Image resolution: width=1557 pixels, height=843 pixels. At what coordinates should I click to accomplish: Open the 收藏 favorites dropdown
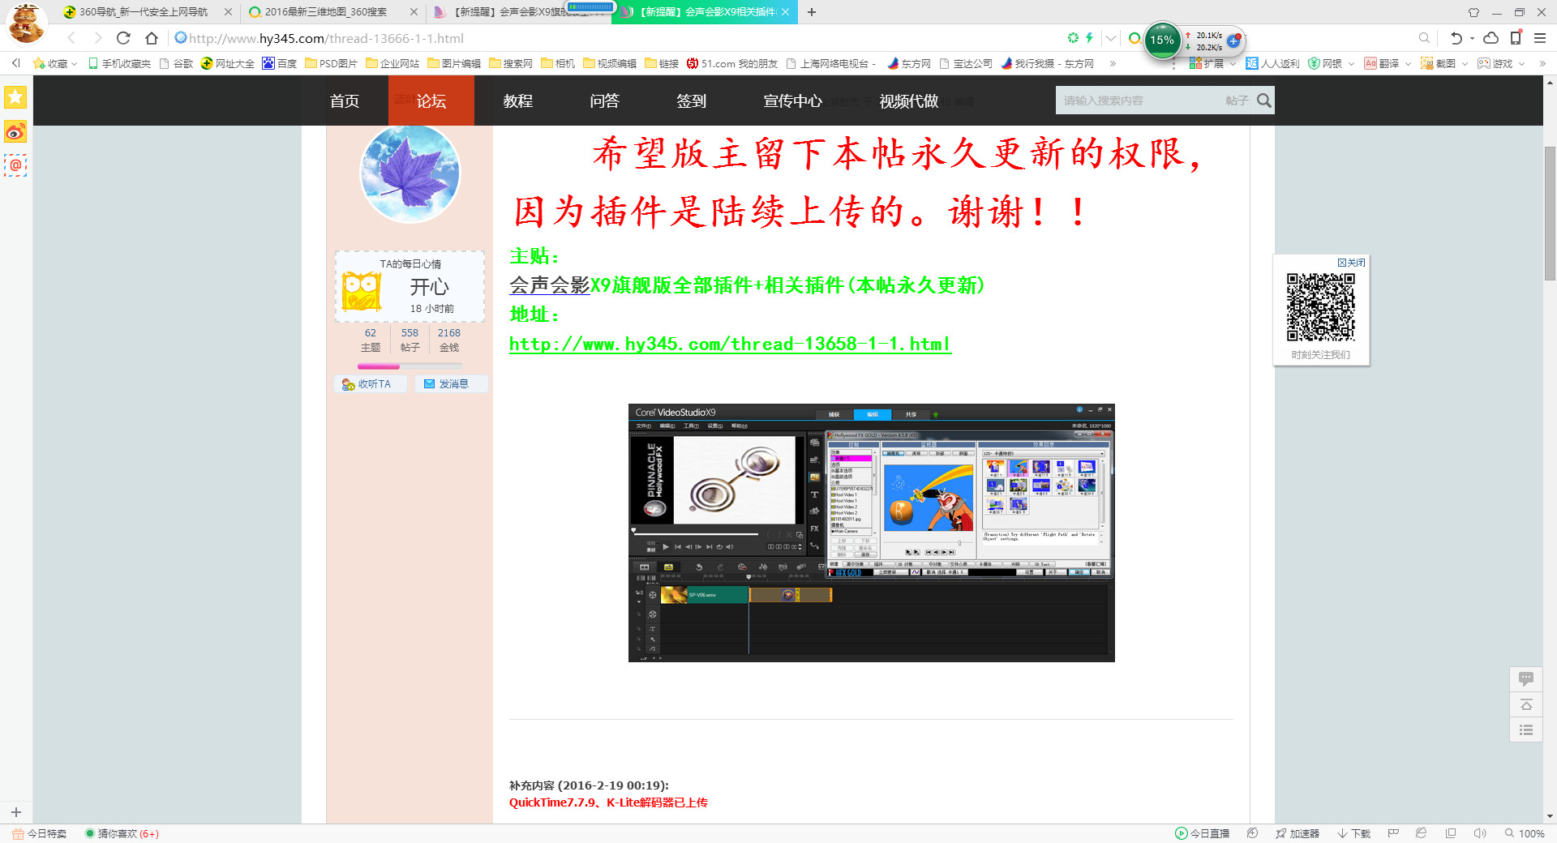(54, 63)
